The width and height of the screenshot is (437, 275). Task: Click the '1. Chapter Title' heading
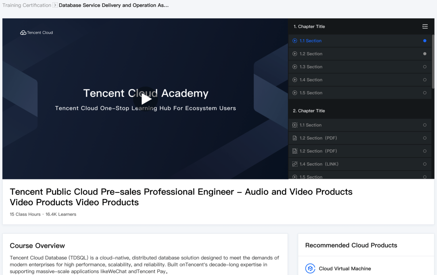pos(309,27)
